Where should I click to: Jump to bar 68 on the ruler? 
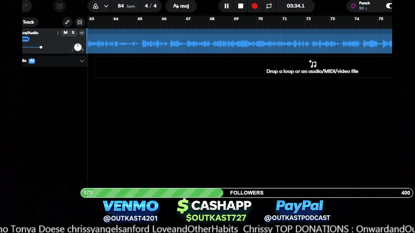coord(212,19)
